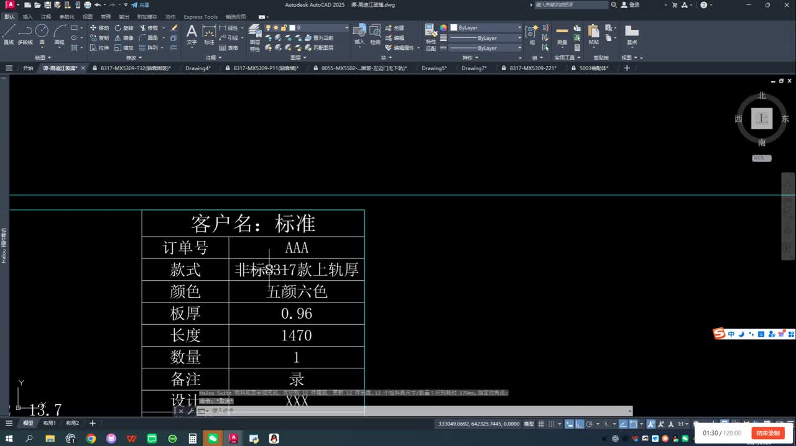
Task: Click the 匹配图层 (Match layer) button
Action: [318, 48]
